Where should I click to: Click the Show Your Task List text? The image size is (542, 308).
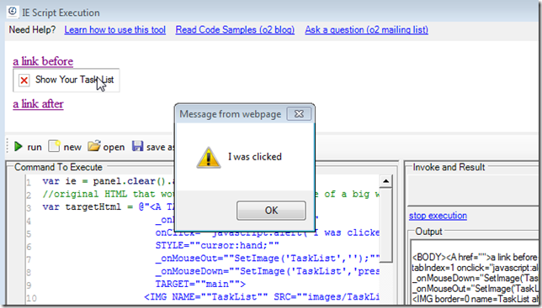(x=74, y=80)
